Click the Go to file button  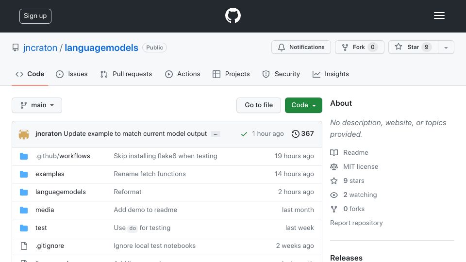click(x=259, y=105)
